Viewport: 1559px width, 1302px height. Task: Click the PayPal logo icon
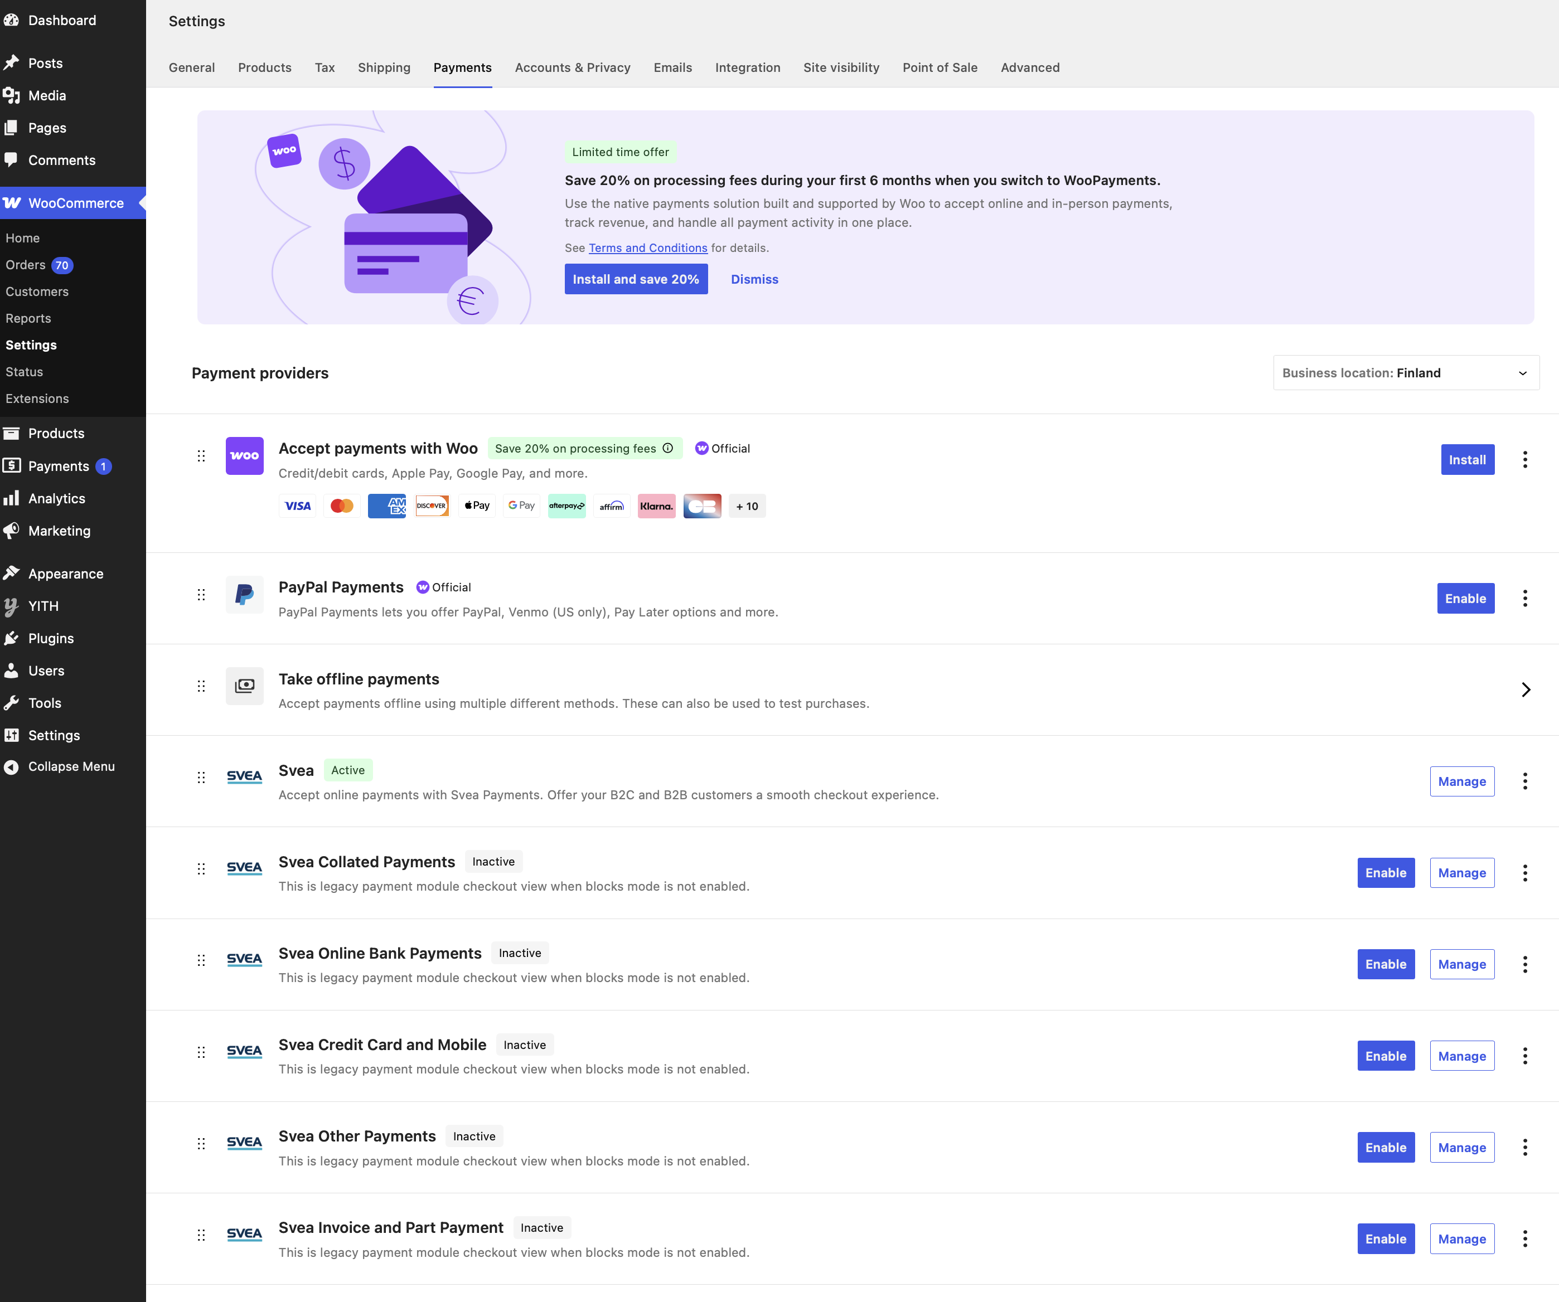244,594
